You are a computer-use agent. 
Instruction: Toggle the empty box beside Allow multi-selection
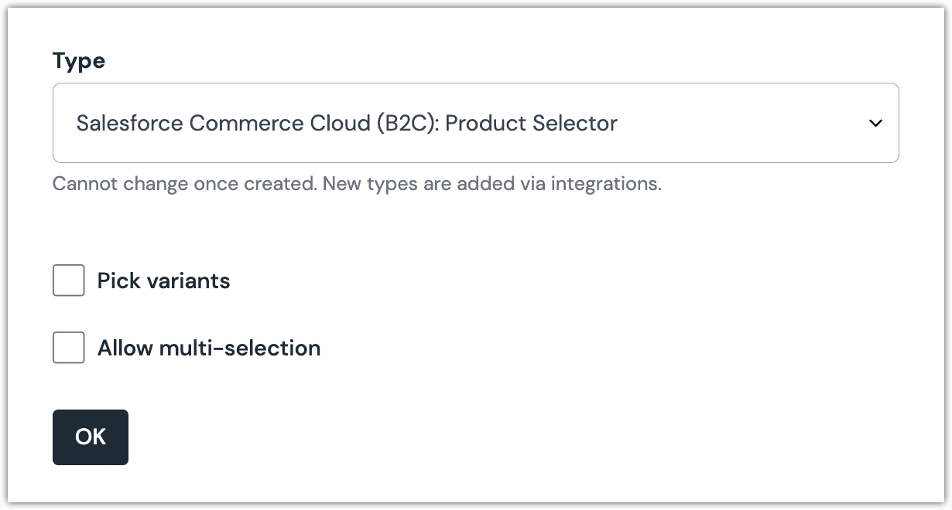coord(69,348)
